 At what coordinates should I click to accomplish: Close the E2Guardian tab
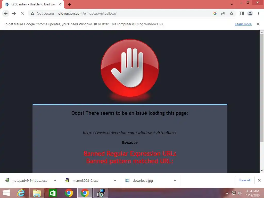(60, 4)
